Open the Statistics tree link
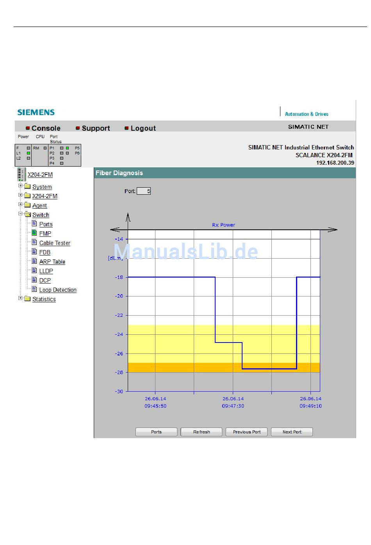The width and height of the screenshot is (371, 545). click(44, 299)
